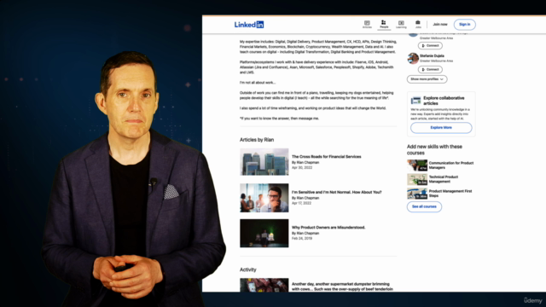546x307 pixels.
Task: Click the Udemy watermark logo
Action: click(x=533, y=300)
